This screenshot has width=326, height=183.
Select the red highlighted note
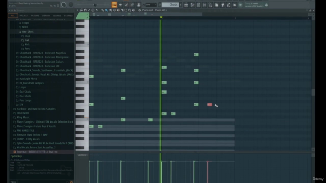(x=209, y=105)
